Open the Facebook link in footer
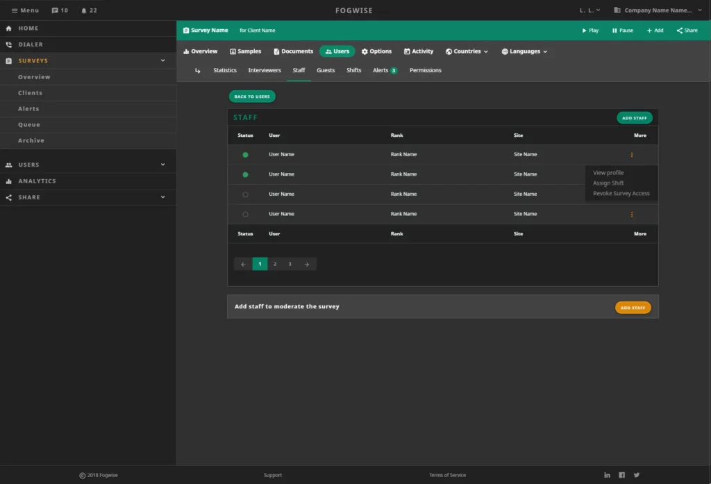Viewport: 711px width, 484px height. 621,475
